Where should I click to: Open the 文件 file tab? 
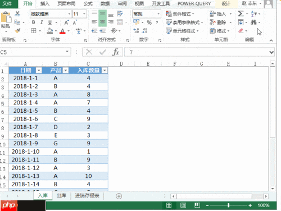pyautogui.click(x=7, y=3)
